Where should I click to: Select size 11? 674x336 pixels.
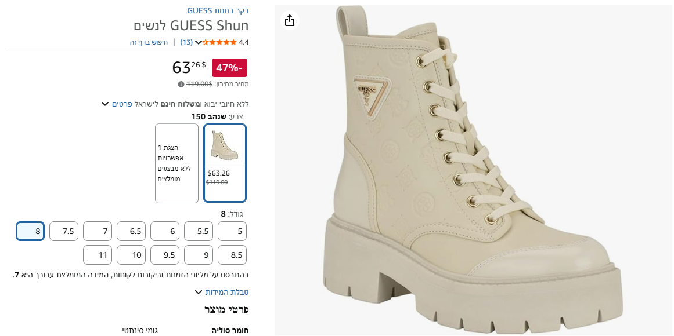[98, 255]
